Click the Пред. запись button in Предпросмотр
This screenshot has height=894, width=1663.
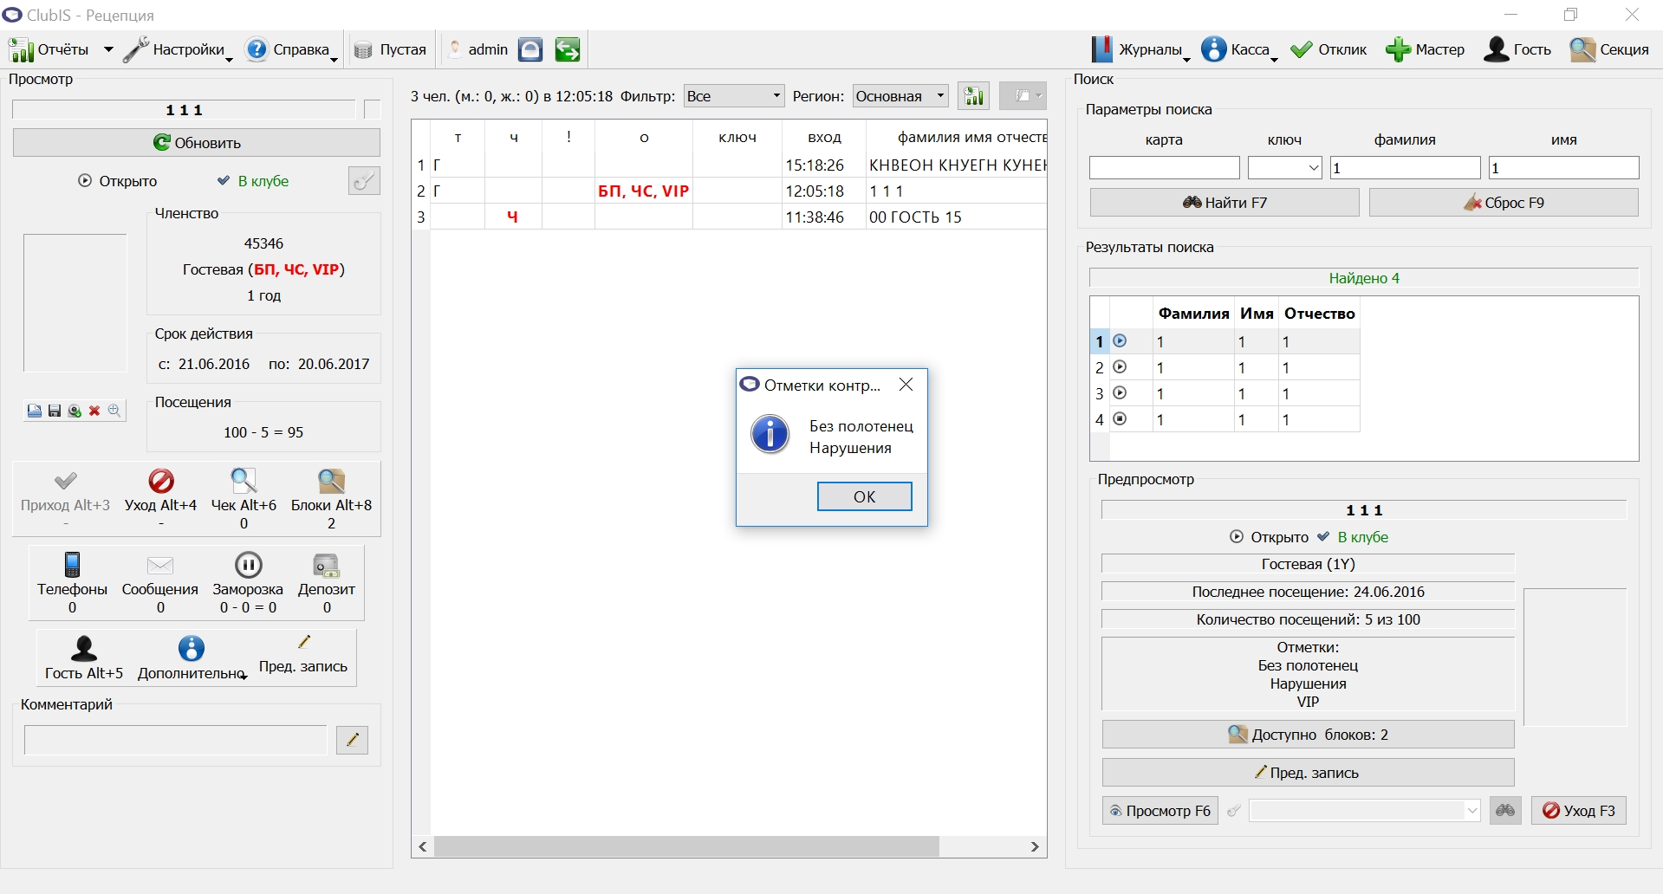pyautogui.click(x=1309, y=773)
